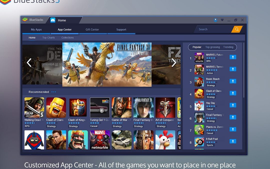This screenshot has height=169, width=270.
Task: Open Walking Dead recommended game tile
Action: click(x=34, y=108)
